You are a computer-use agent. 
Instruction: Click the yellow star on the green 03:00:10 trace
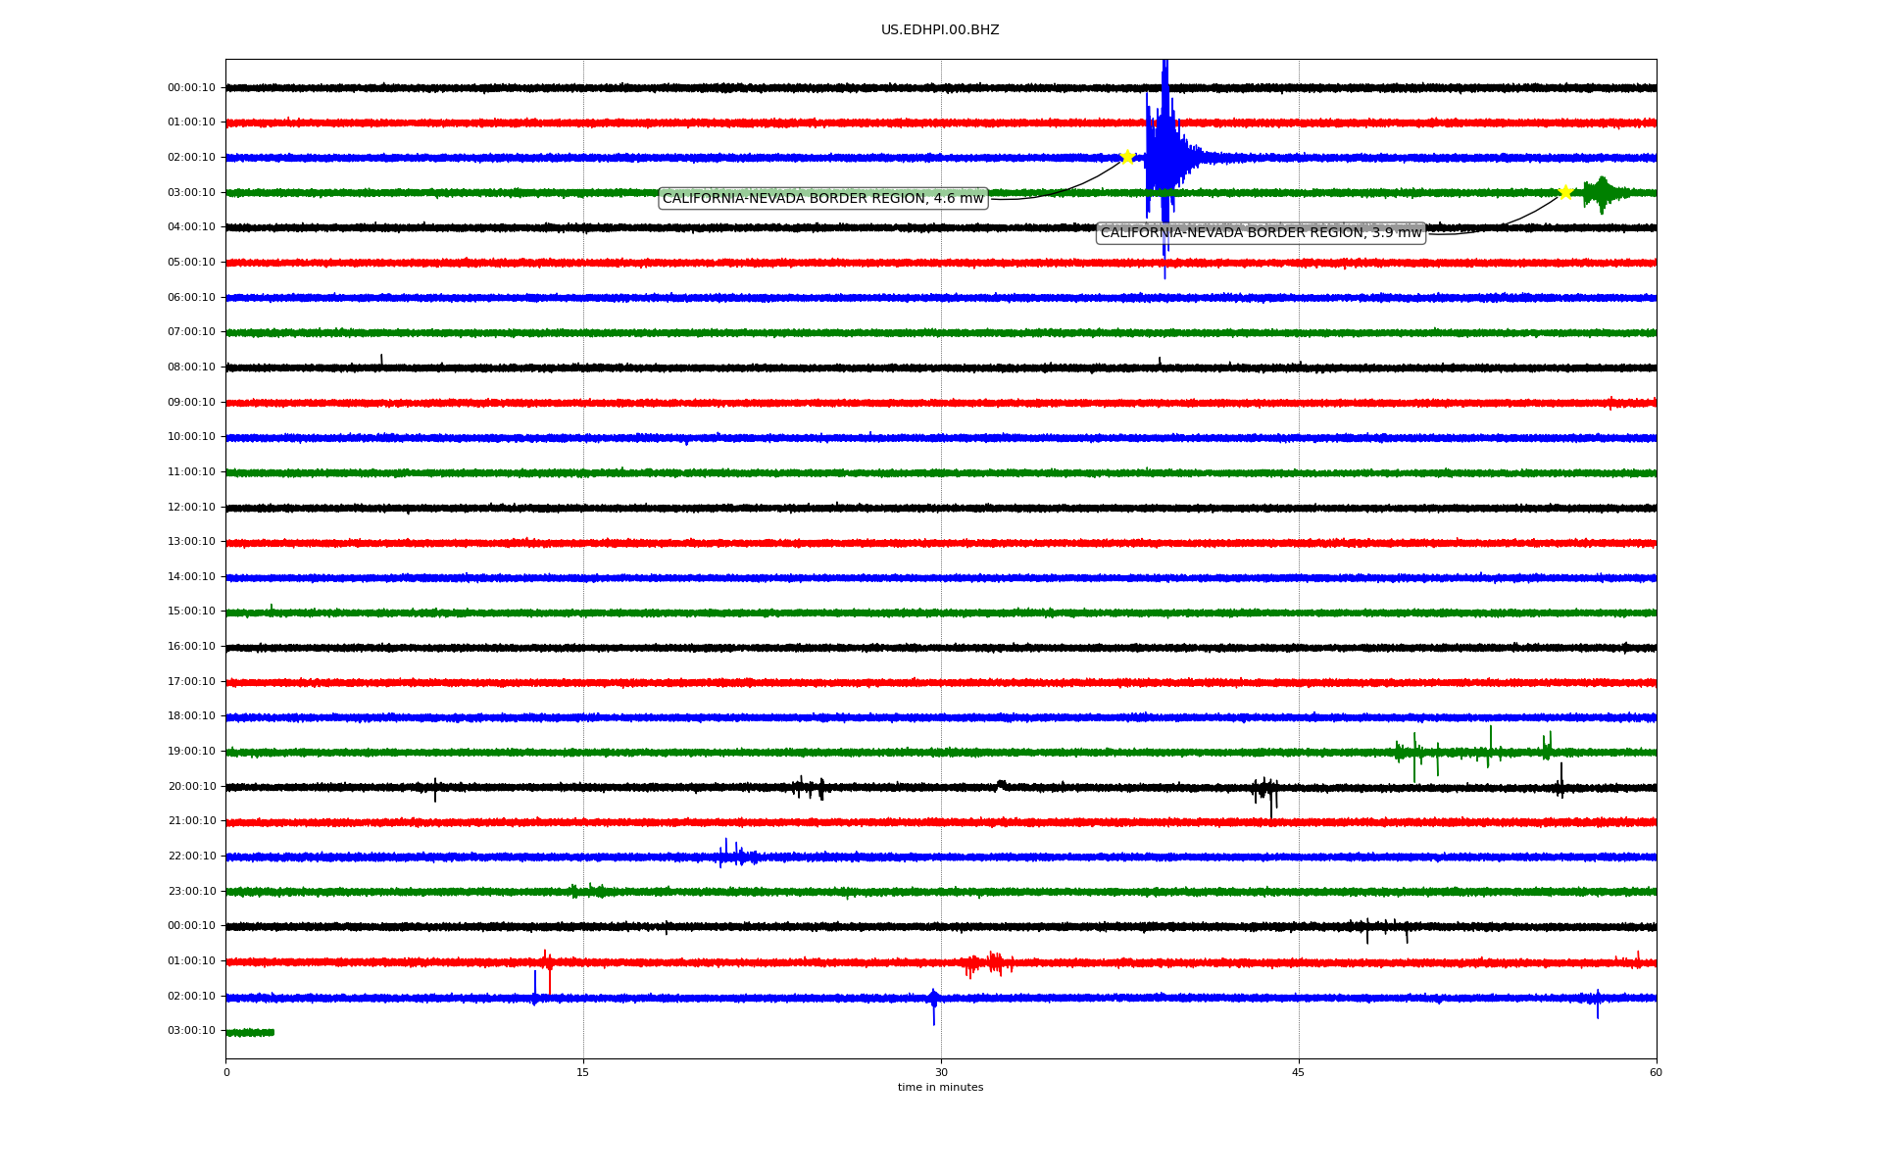[1565, 192]
